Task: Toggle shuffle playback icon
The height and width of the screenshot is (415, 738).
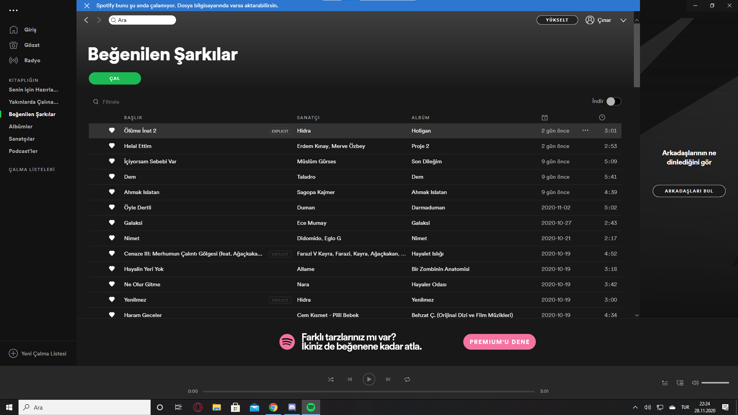Action: [331, 379]
